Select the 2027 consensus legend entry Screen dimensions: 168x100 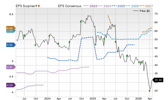click(146, 6)
